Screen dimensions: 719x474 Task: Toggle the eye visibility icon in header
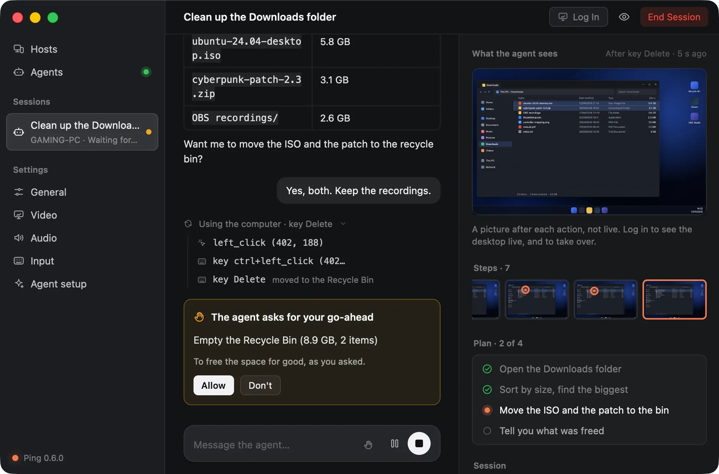(x=624, y=17)
